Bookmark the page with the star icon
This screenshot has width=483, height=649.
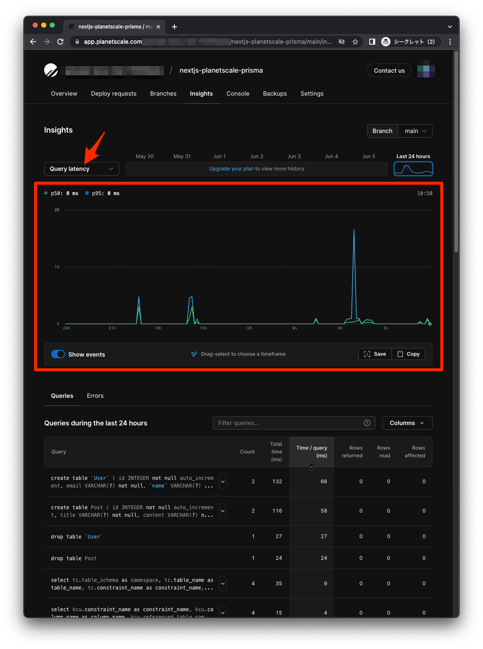coord(355,42)
